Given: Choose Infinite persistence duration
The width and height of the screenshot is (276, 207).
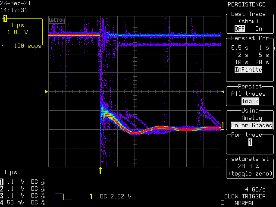Looking at the screenshot, I should pyautogui.click(x=248, y=69).
